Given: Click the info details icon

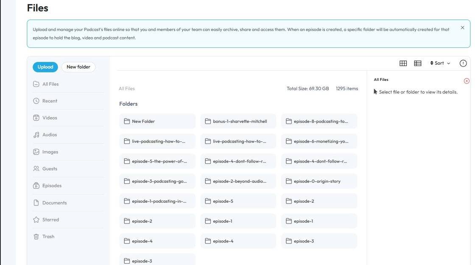Looking at the screenshot, I should click(463, 63).
